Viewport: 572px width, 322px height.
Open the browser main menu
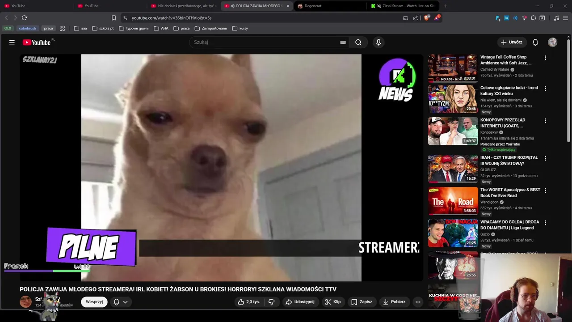pyautogui.click(x=565, y=18)
